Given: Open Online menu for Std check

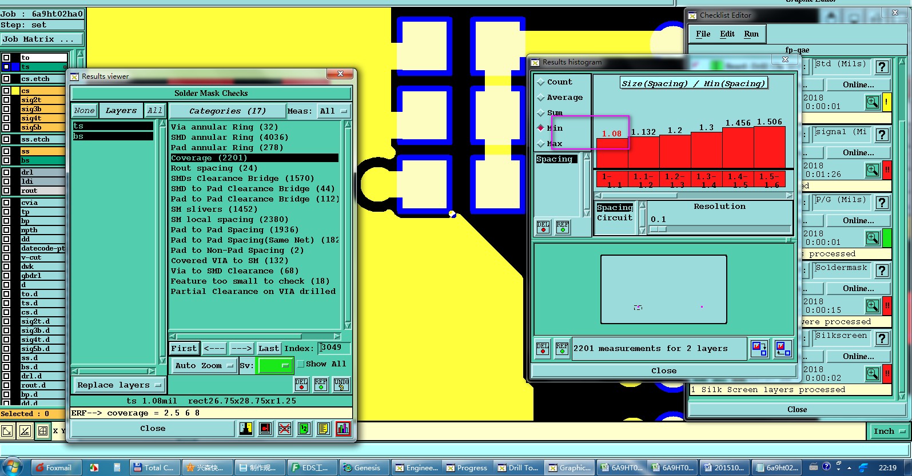Looking at the screenshot, I should (858, 84).
